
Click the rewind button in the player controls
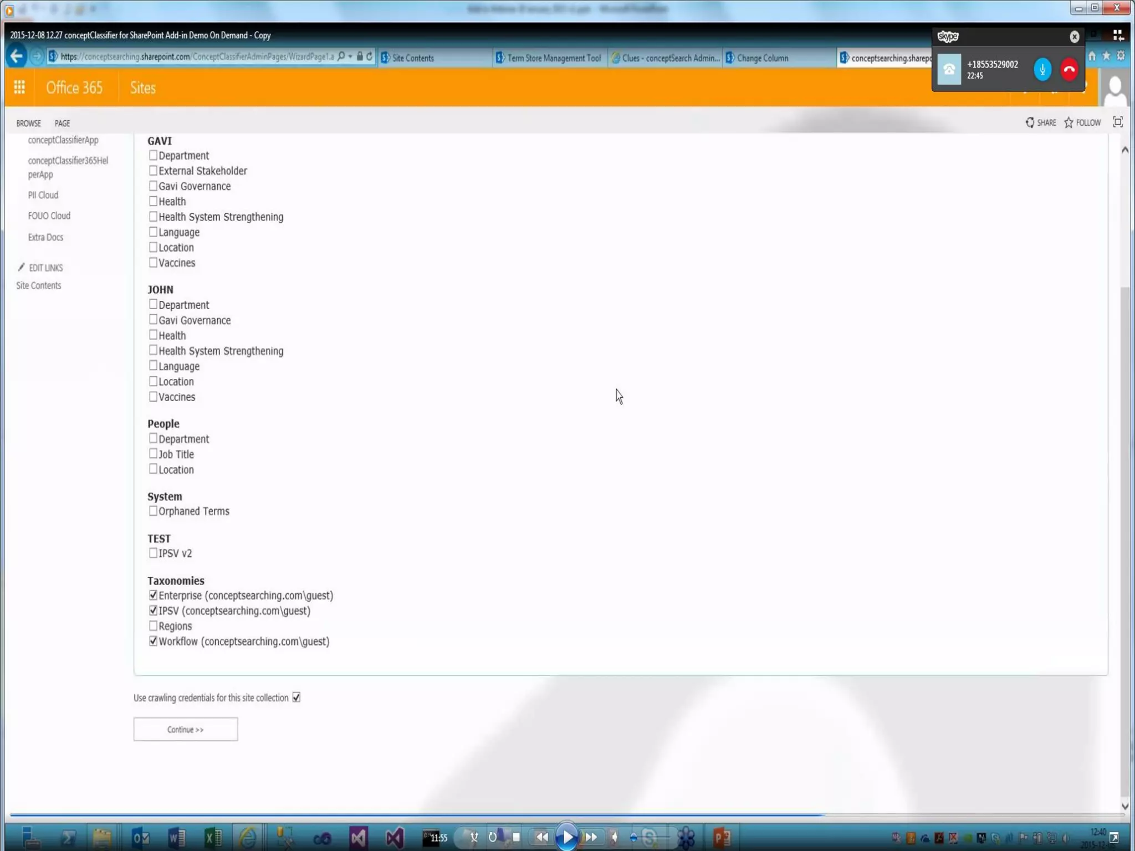click(x=541, y=837)
